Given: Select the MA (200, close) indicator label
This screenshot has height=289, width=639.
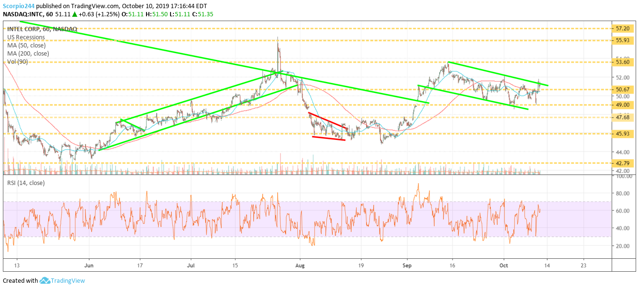Looking at the screenshot, I should pos(28,54).
